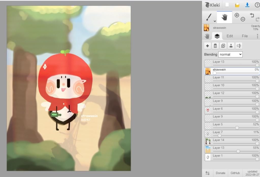260x177 pixels.
Task: Click the Kleki logo
Action: (x=213, y=5)
